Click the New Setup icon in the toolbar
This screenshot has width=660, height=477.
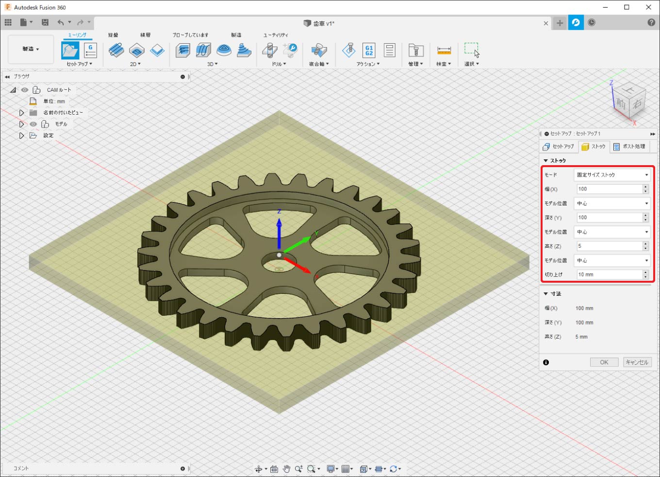(x=70, y=51)
